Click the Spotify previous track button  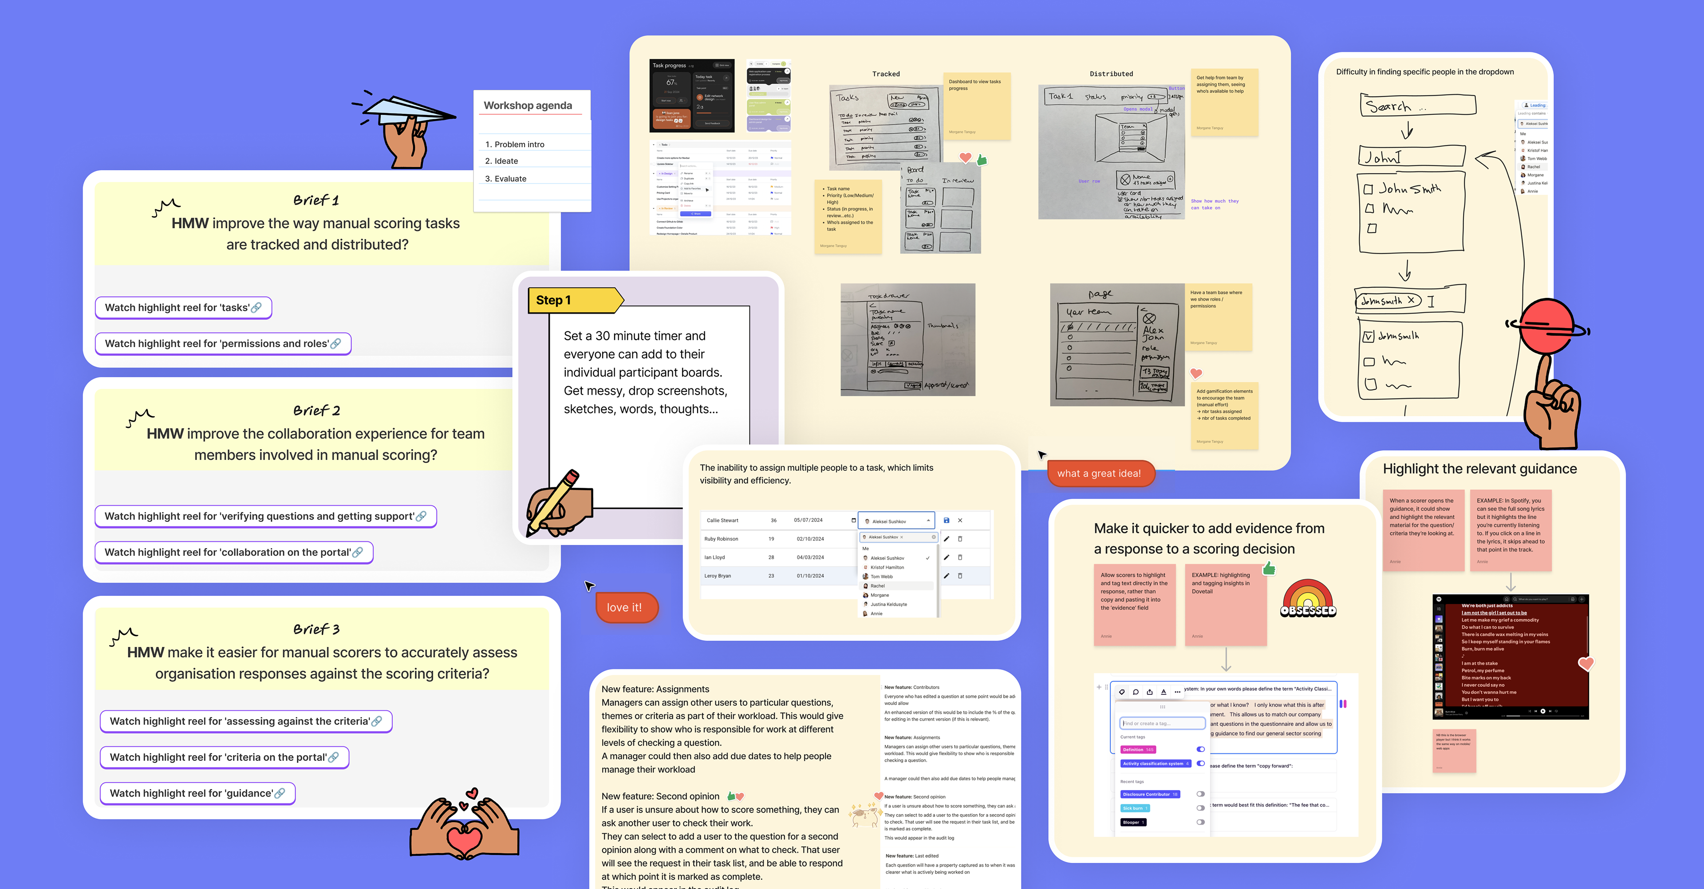click(x=1536, y=711)
